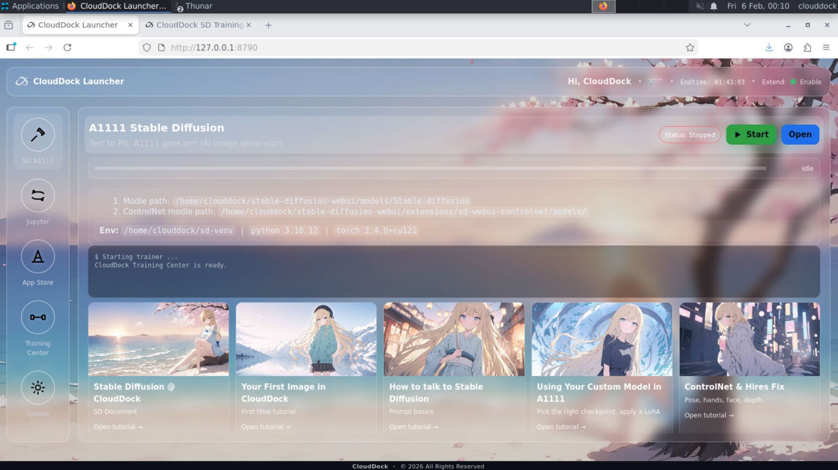This screenshot has height=470, width=838.
Task: Open the App Store section
Action: click(x=38, y=257)
